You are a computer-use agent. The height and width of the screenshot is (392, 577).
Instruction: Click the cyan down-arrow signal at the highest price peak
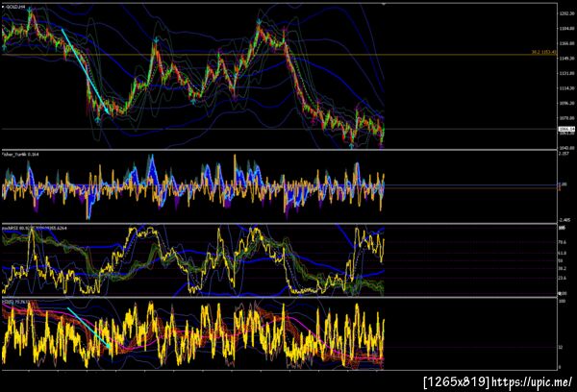tap(30, 10)
